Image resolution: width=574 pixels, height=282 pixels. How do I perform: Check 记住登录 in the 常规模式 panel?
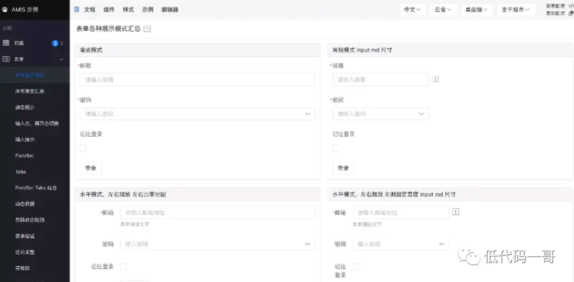click(x=83, y=148)
